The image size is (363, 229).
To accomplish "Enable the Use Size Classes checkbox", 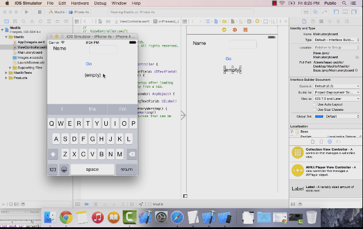I will coord(315,110).
